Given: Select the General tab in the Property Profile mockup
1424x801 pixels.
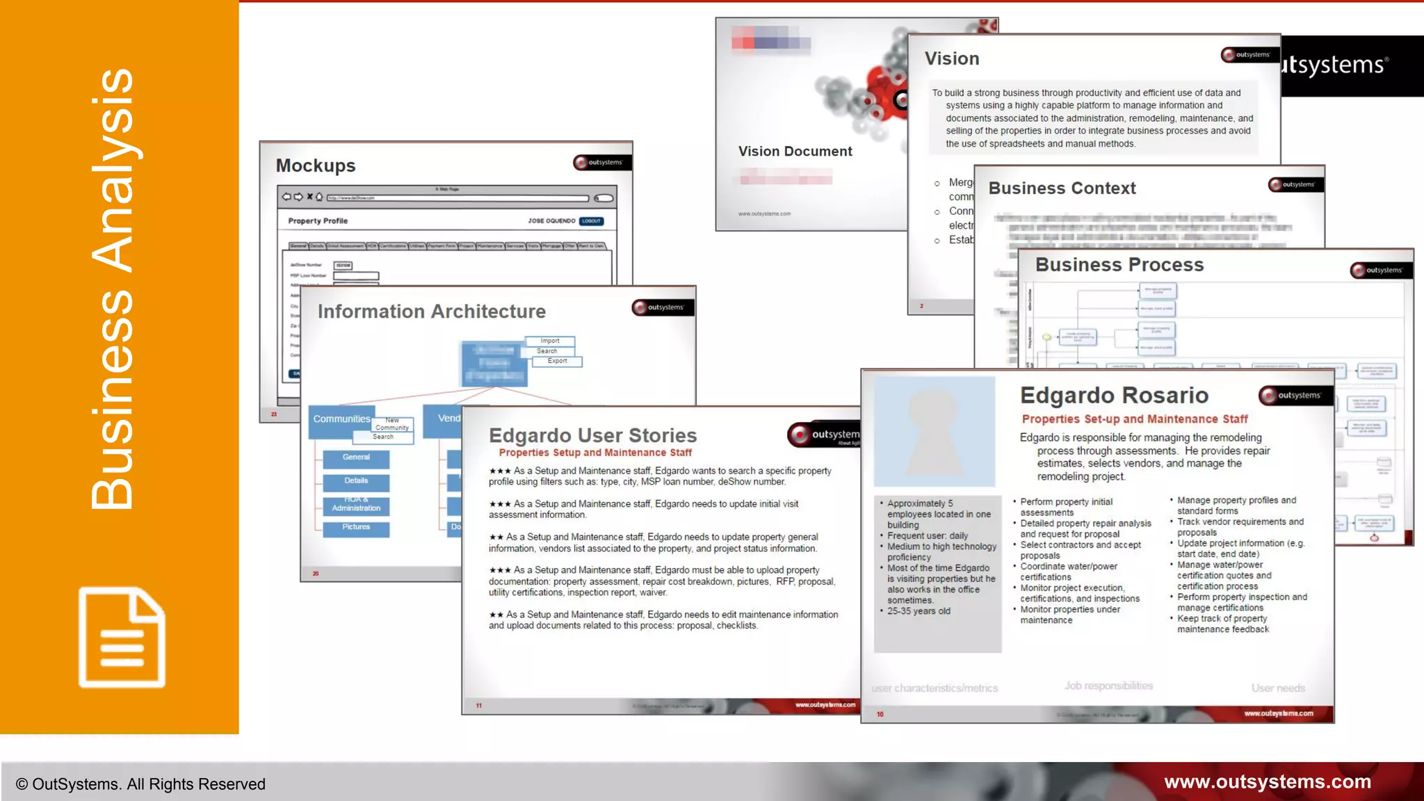Looking at the screenshot, I should (x=298, y=245).
